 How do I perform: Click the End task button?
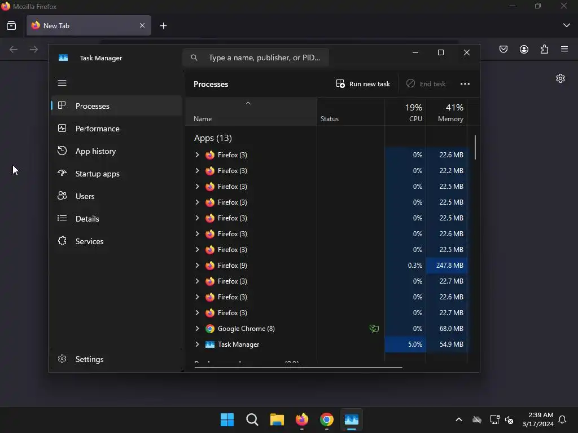coord(426,84)
